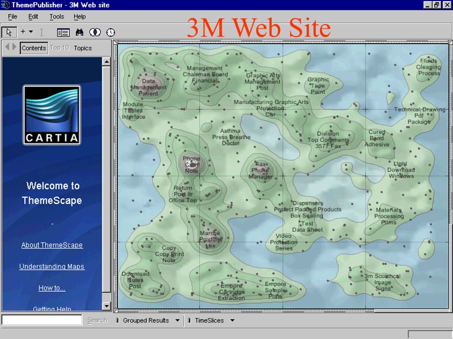Select the arrow pointer tool

point(9,32)
